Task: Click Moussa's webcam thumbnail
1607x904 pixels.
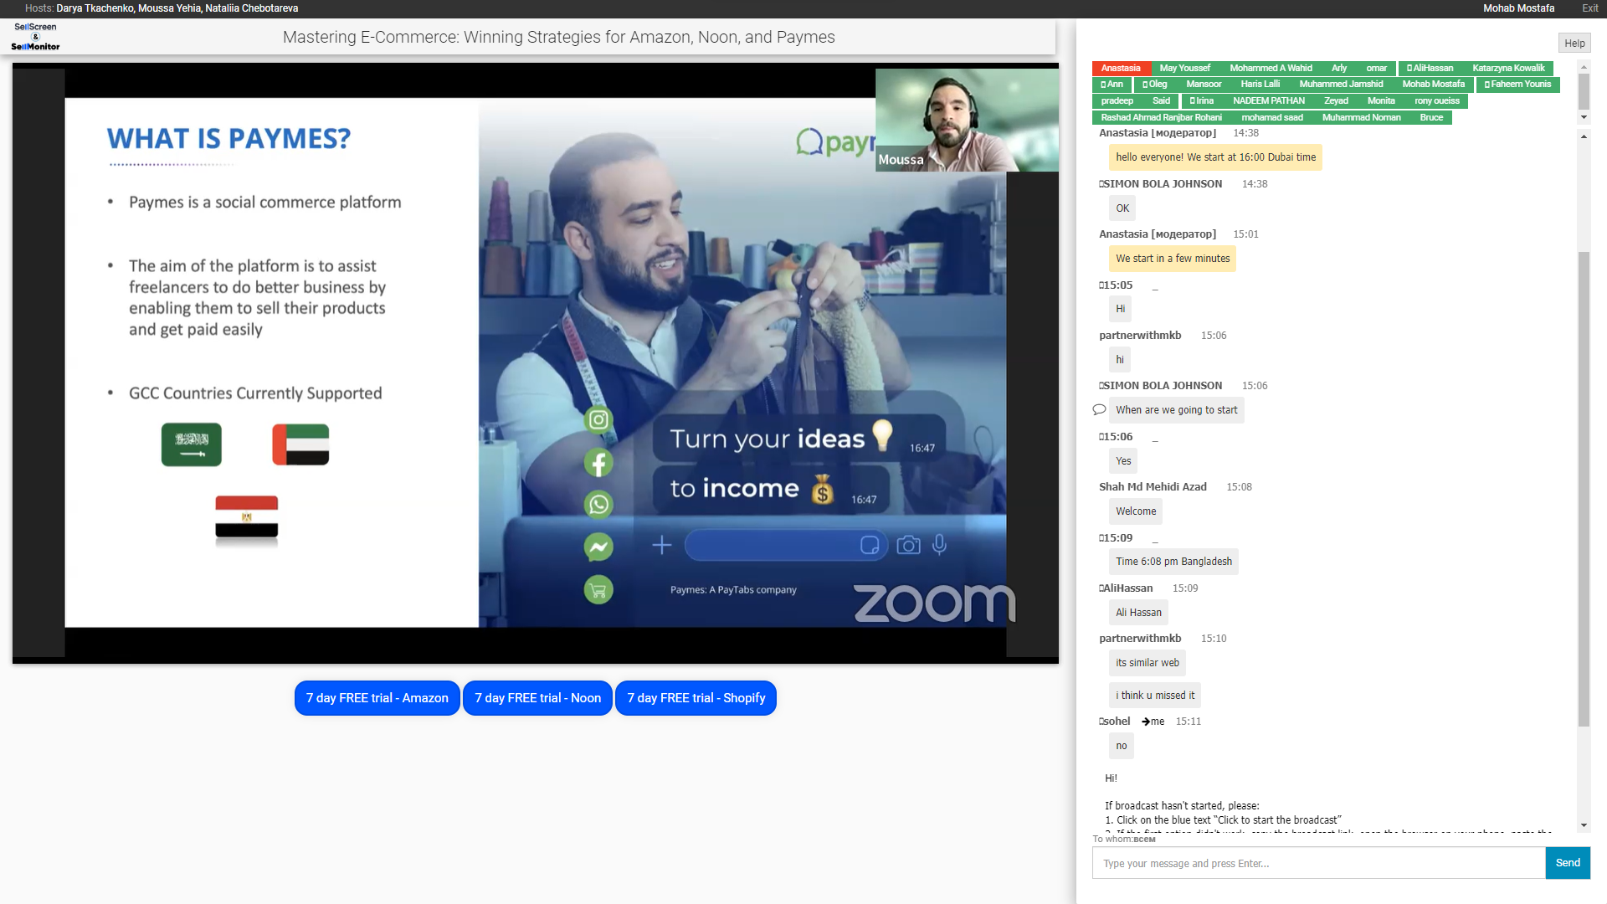Action: point(967,121)
